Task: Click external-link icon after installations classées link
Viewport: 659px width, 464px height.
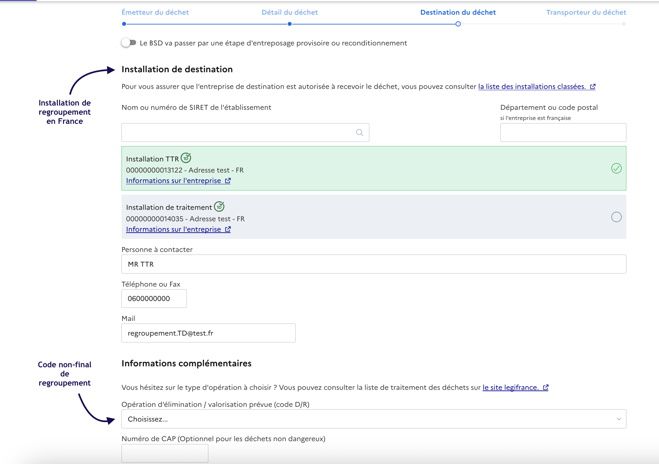Action: 593,87
